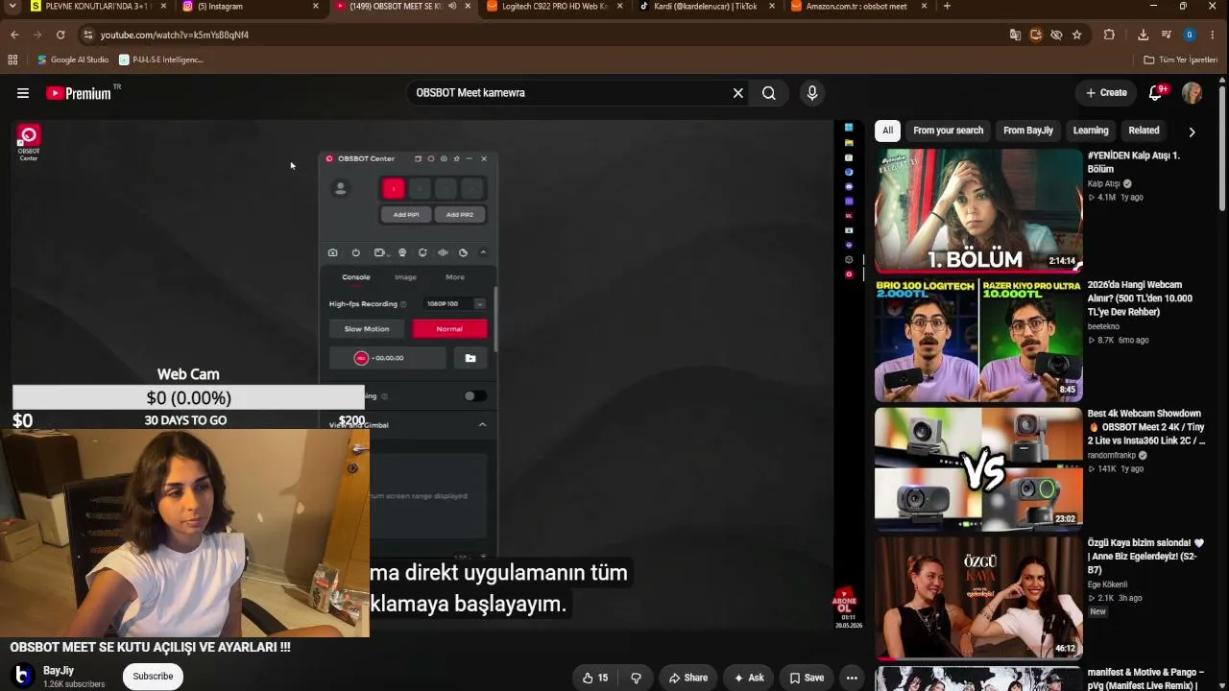This screenshot has width=1229, height=691.
Task: Click the audio waveform icon in OBSBOT Center
Action: (x=443, y=252)
